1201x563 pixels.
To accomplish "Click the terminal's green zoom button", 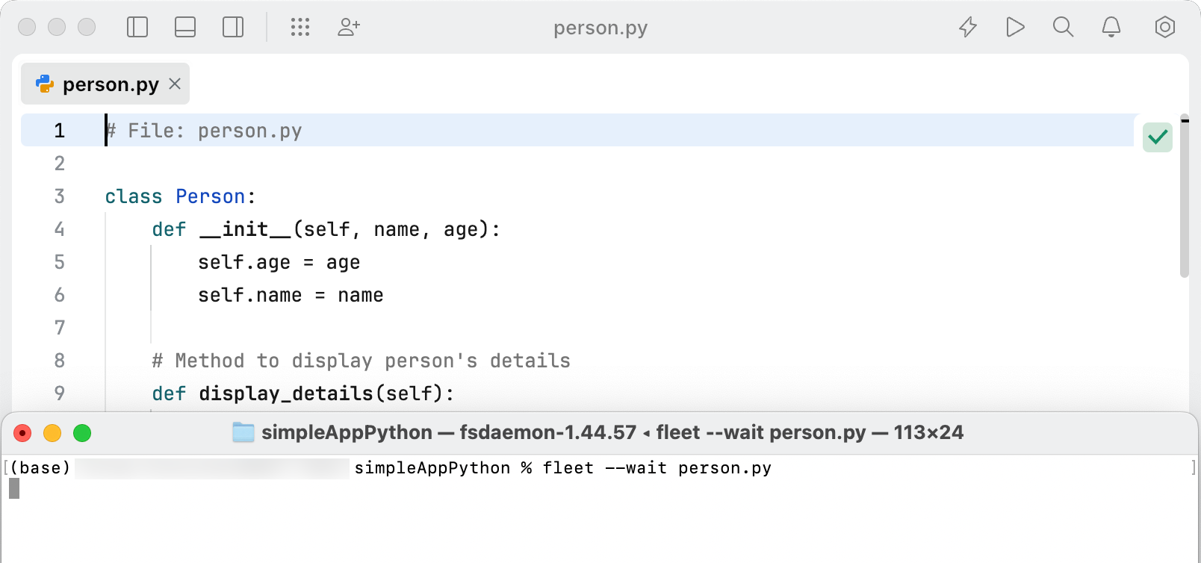I will click(x=82, y=433).
